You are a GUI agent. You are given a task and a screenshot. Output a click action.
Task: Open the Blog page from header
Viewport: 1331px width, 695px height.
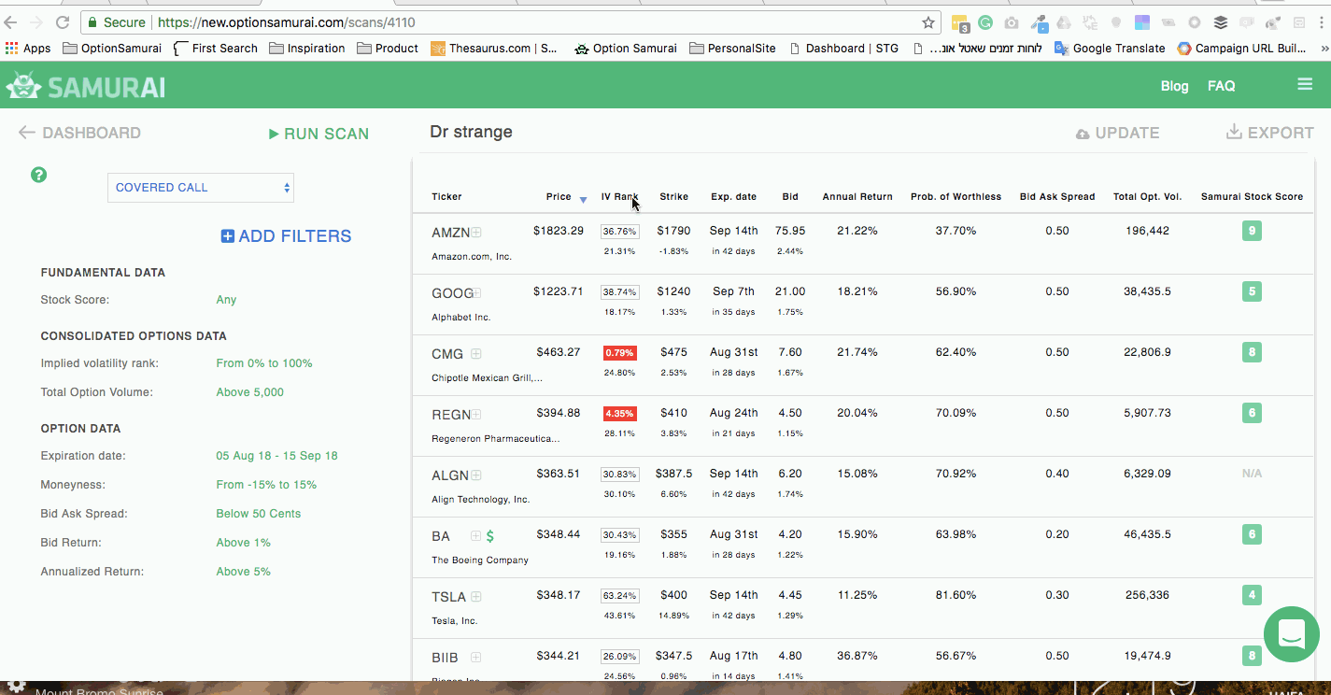[x=1174, y=86]
